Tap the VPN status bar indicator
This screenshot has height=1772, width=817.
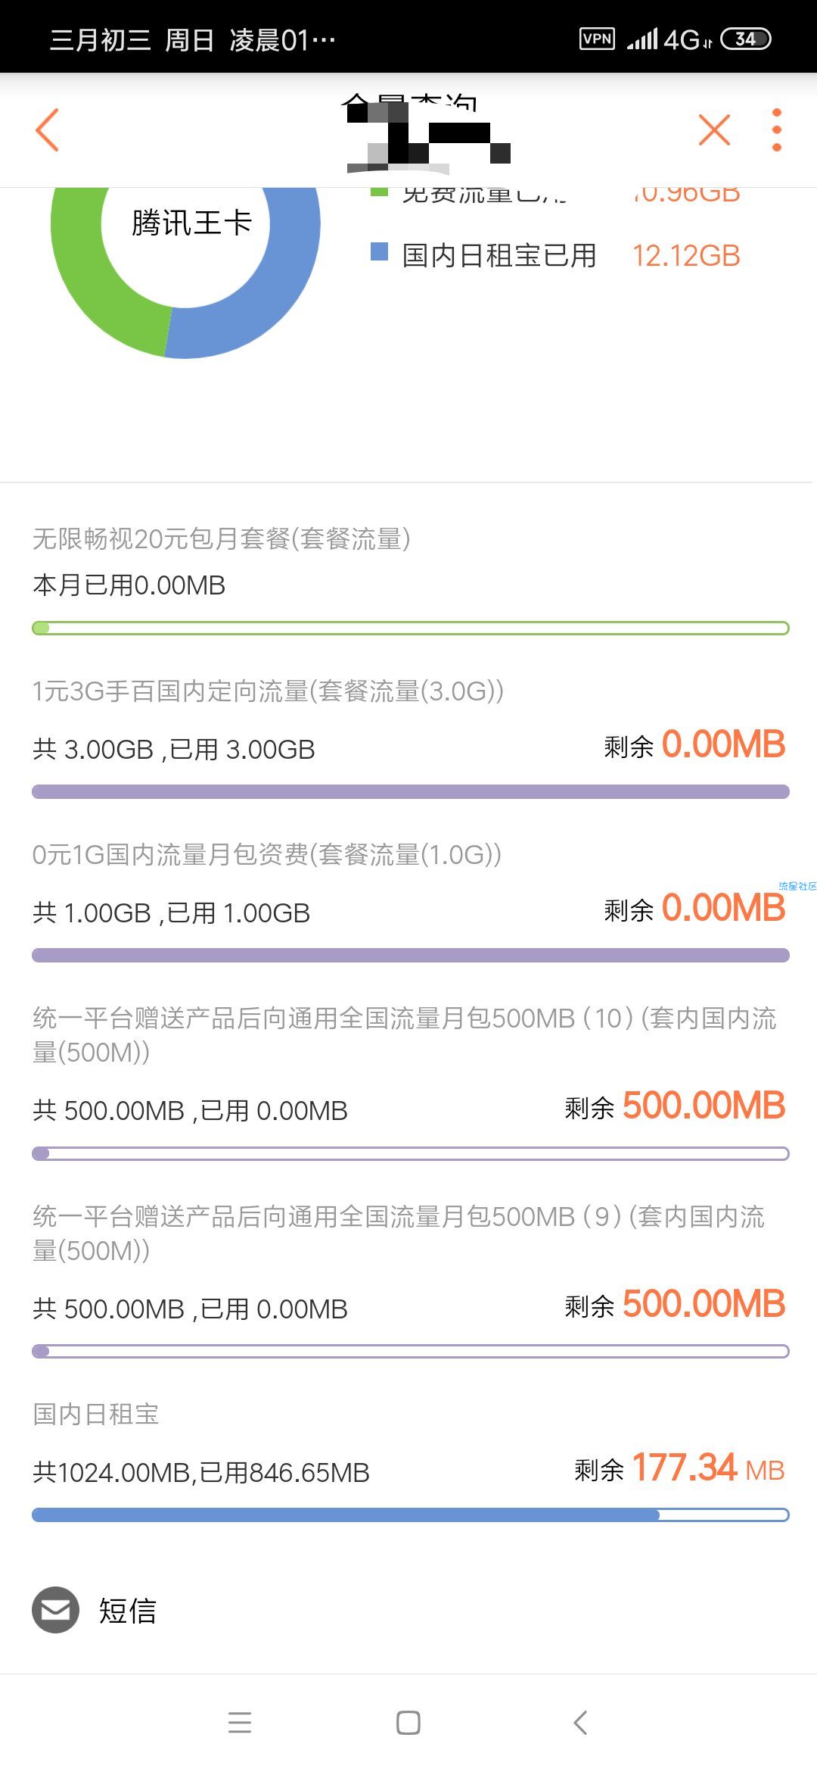click(597, 39)
